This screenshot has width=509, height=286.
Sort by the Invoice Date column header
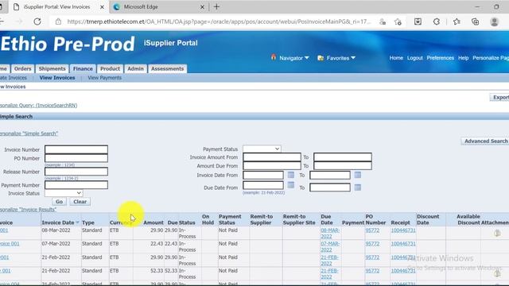(58, 222)
